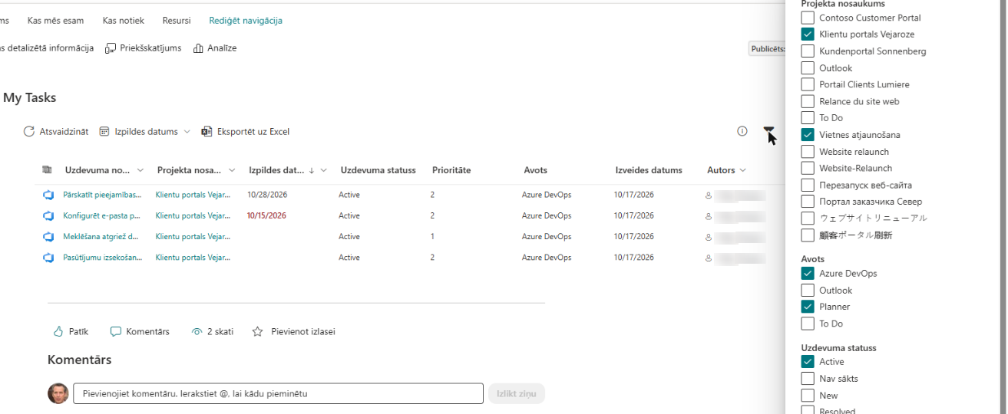Screen dimensions: 1008x414
Task: Click the Izpildes datums calendar icon
Action: pyautogui.click(x=104, y=132)
